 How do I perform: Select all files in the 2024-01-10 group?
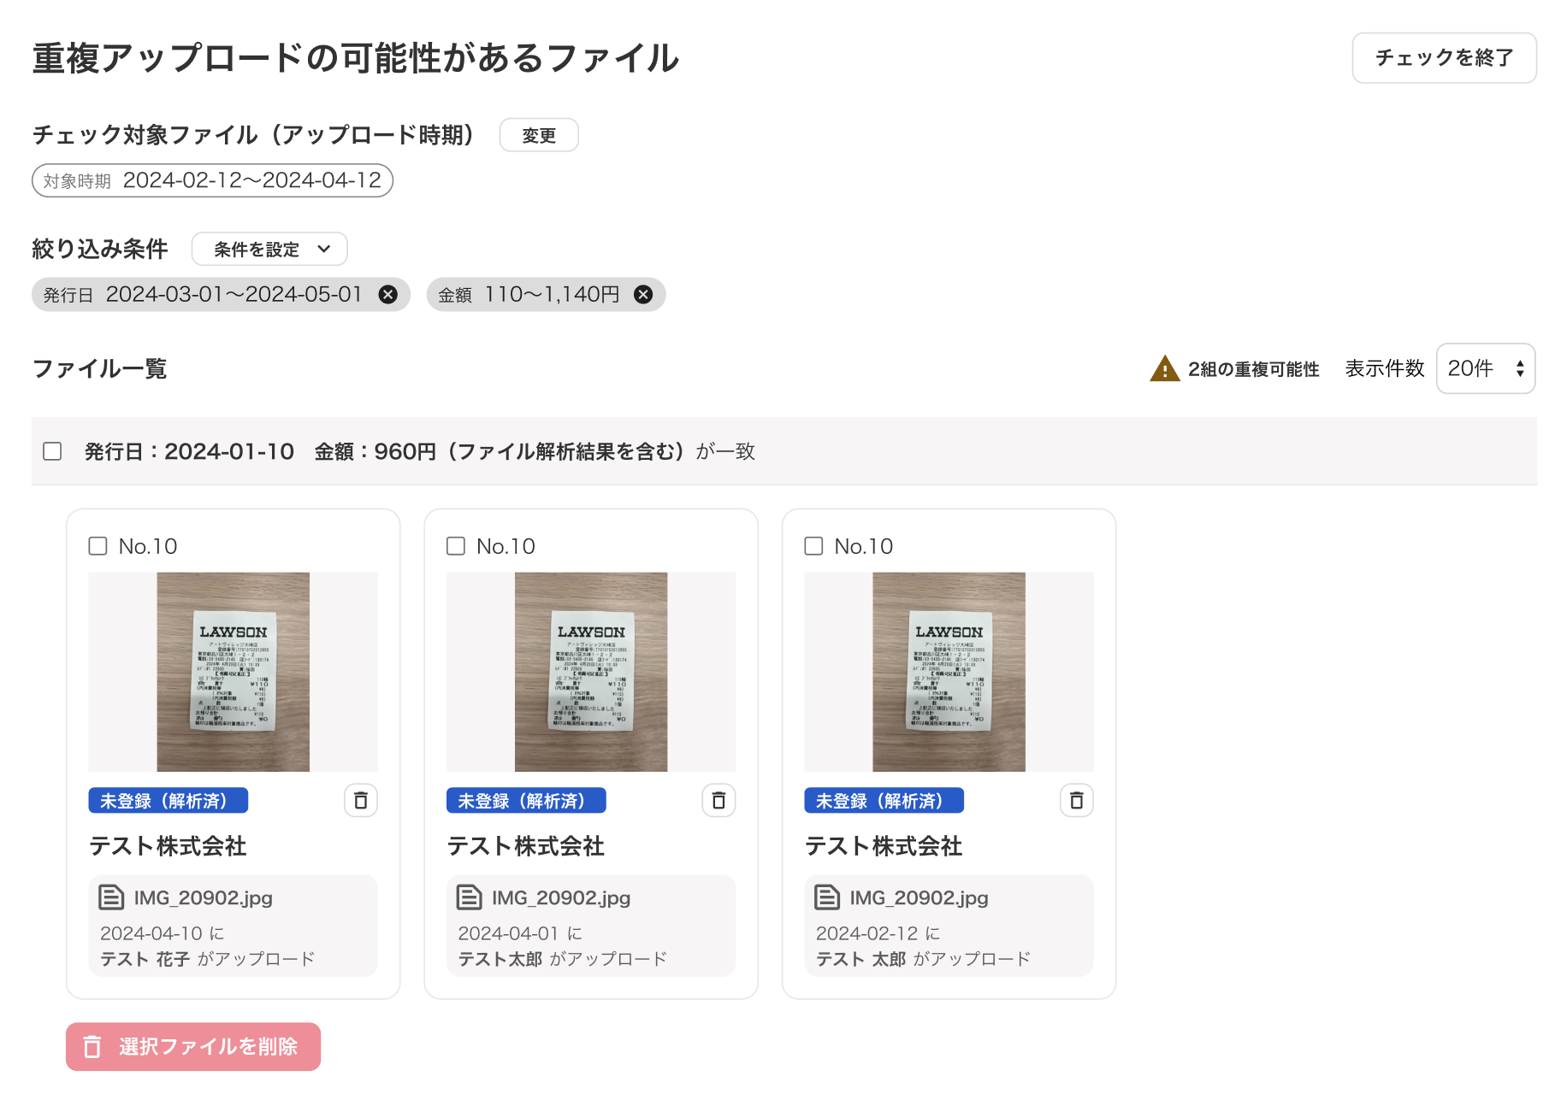click(53, 451)
